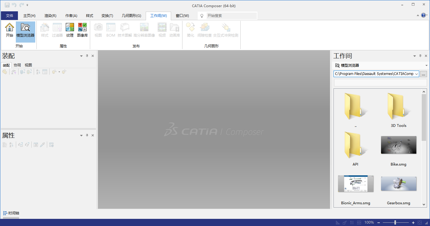Toggle the pushpin on the 工作间 panel

[x=420, y=56]
